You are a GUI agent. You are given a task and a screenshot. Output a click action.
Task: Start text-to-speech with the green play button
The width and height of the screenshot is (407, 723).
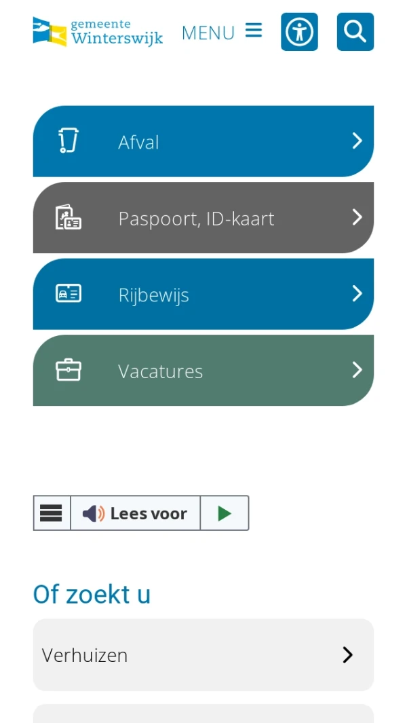tap(224, 513)
